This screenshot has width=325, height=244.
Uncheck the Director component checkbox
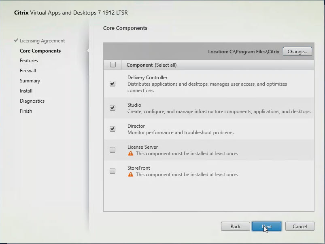[x=113, y=129]
